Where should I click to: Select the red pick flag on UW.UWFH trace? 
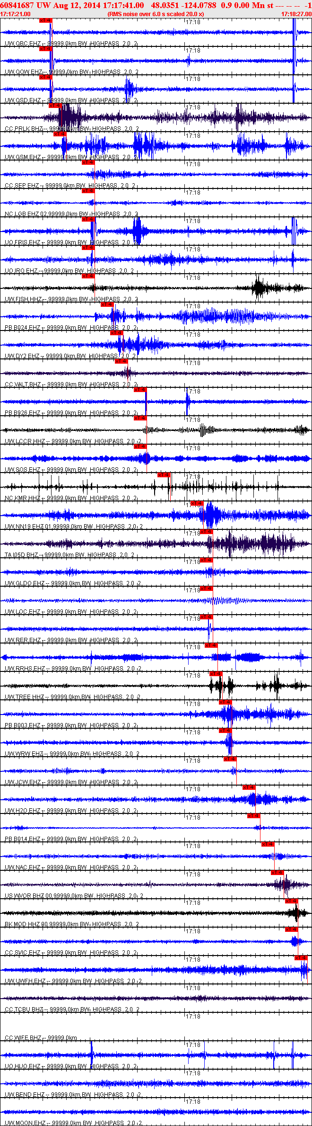(301, 958)
